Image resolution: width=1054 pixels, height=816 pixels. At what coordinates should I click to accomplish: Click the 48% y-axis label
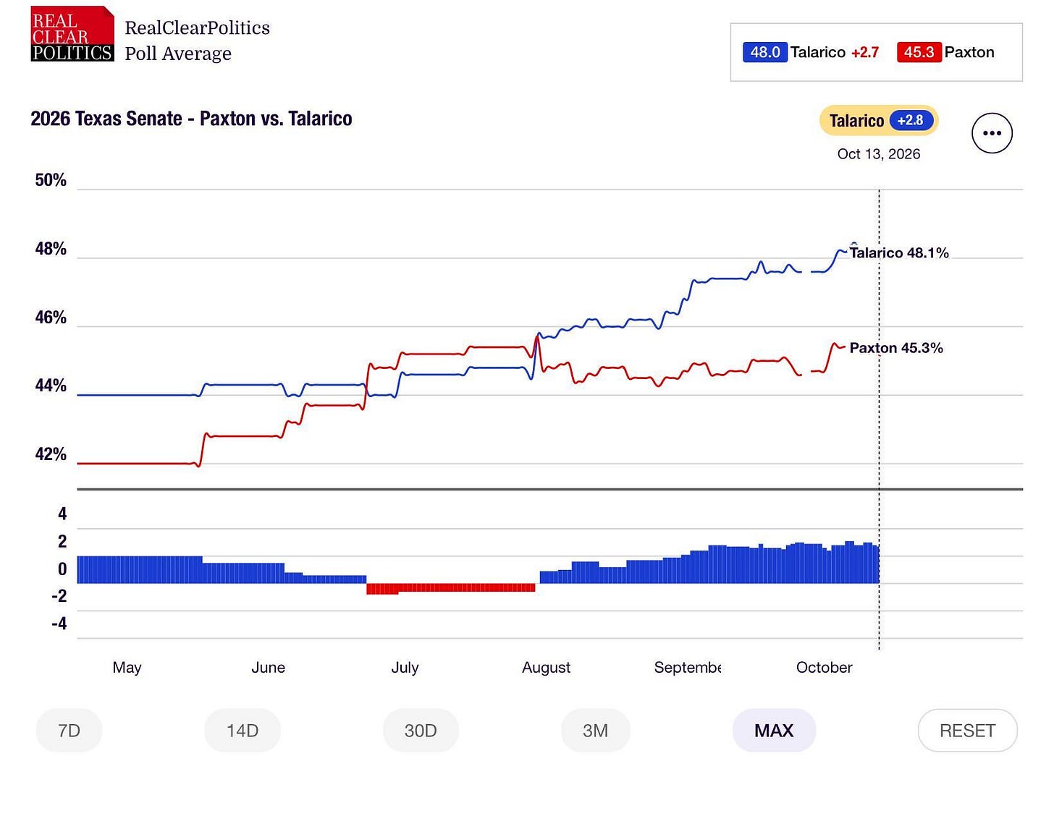pyautogui.click(x=51, y=249)
